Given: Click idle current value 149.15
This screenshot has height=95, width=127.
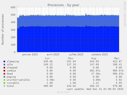Looking at the screenshot, I should pos(48,65).
